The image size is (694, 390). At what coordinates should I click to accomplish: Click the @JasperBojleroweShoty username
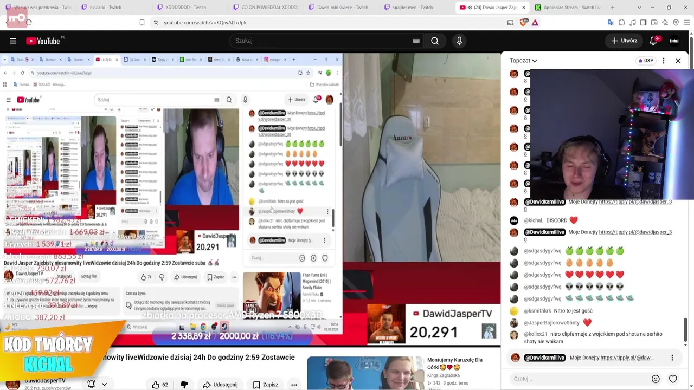tap(551, 323)
